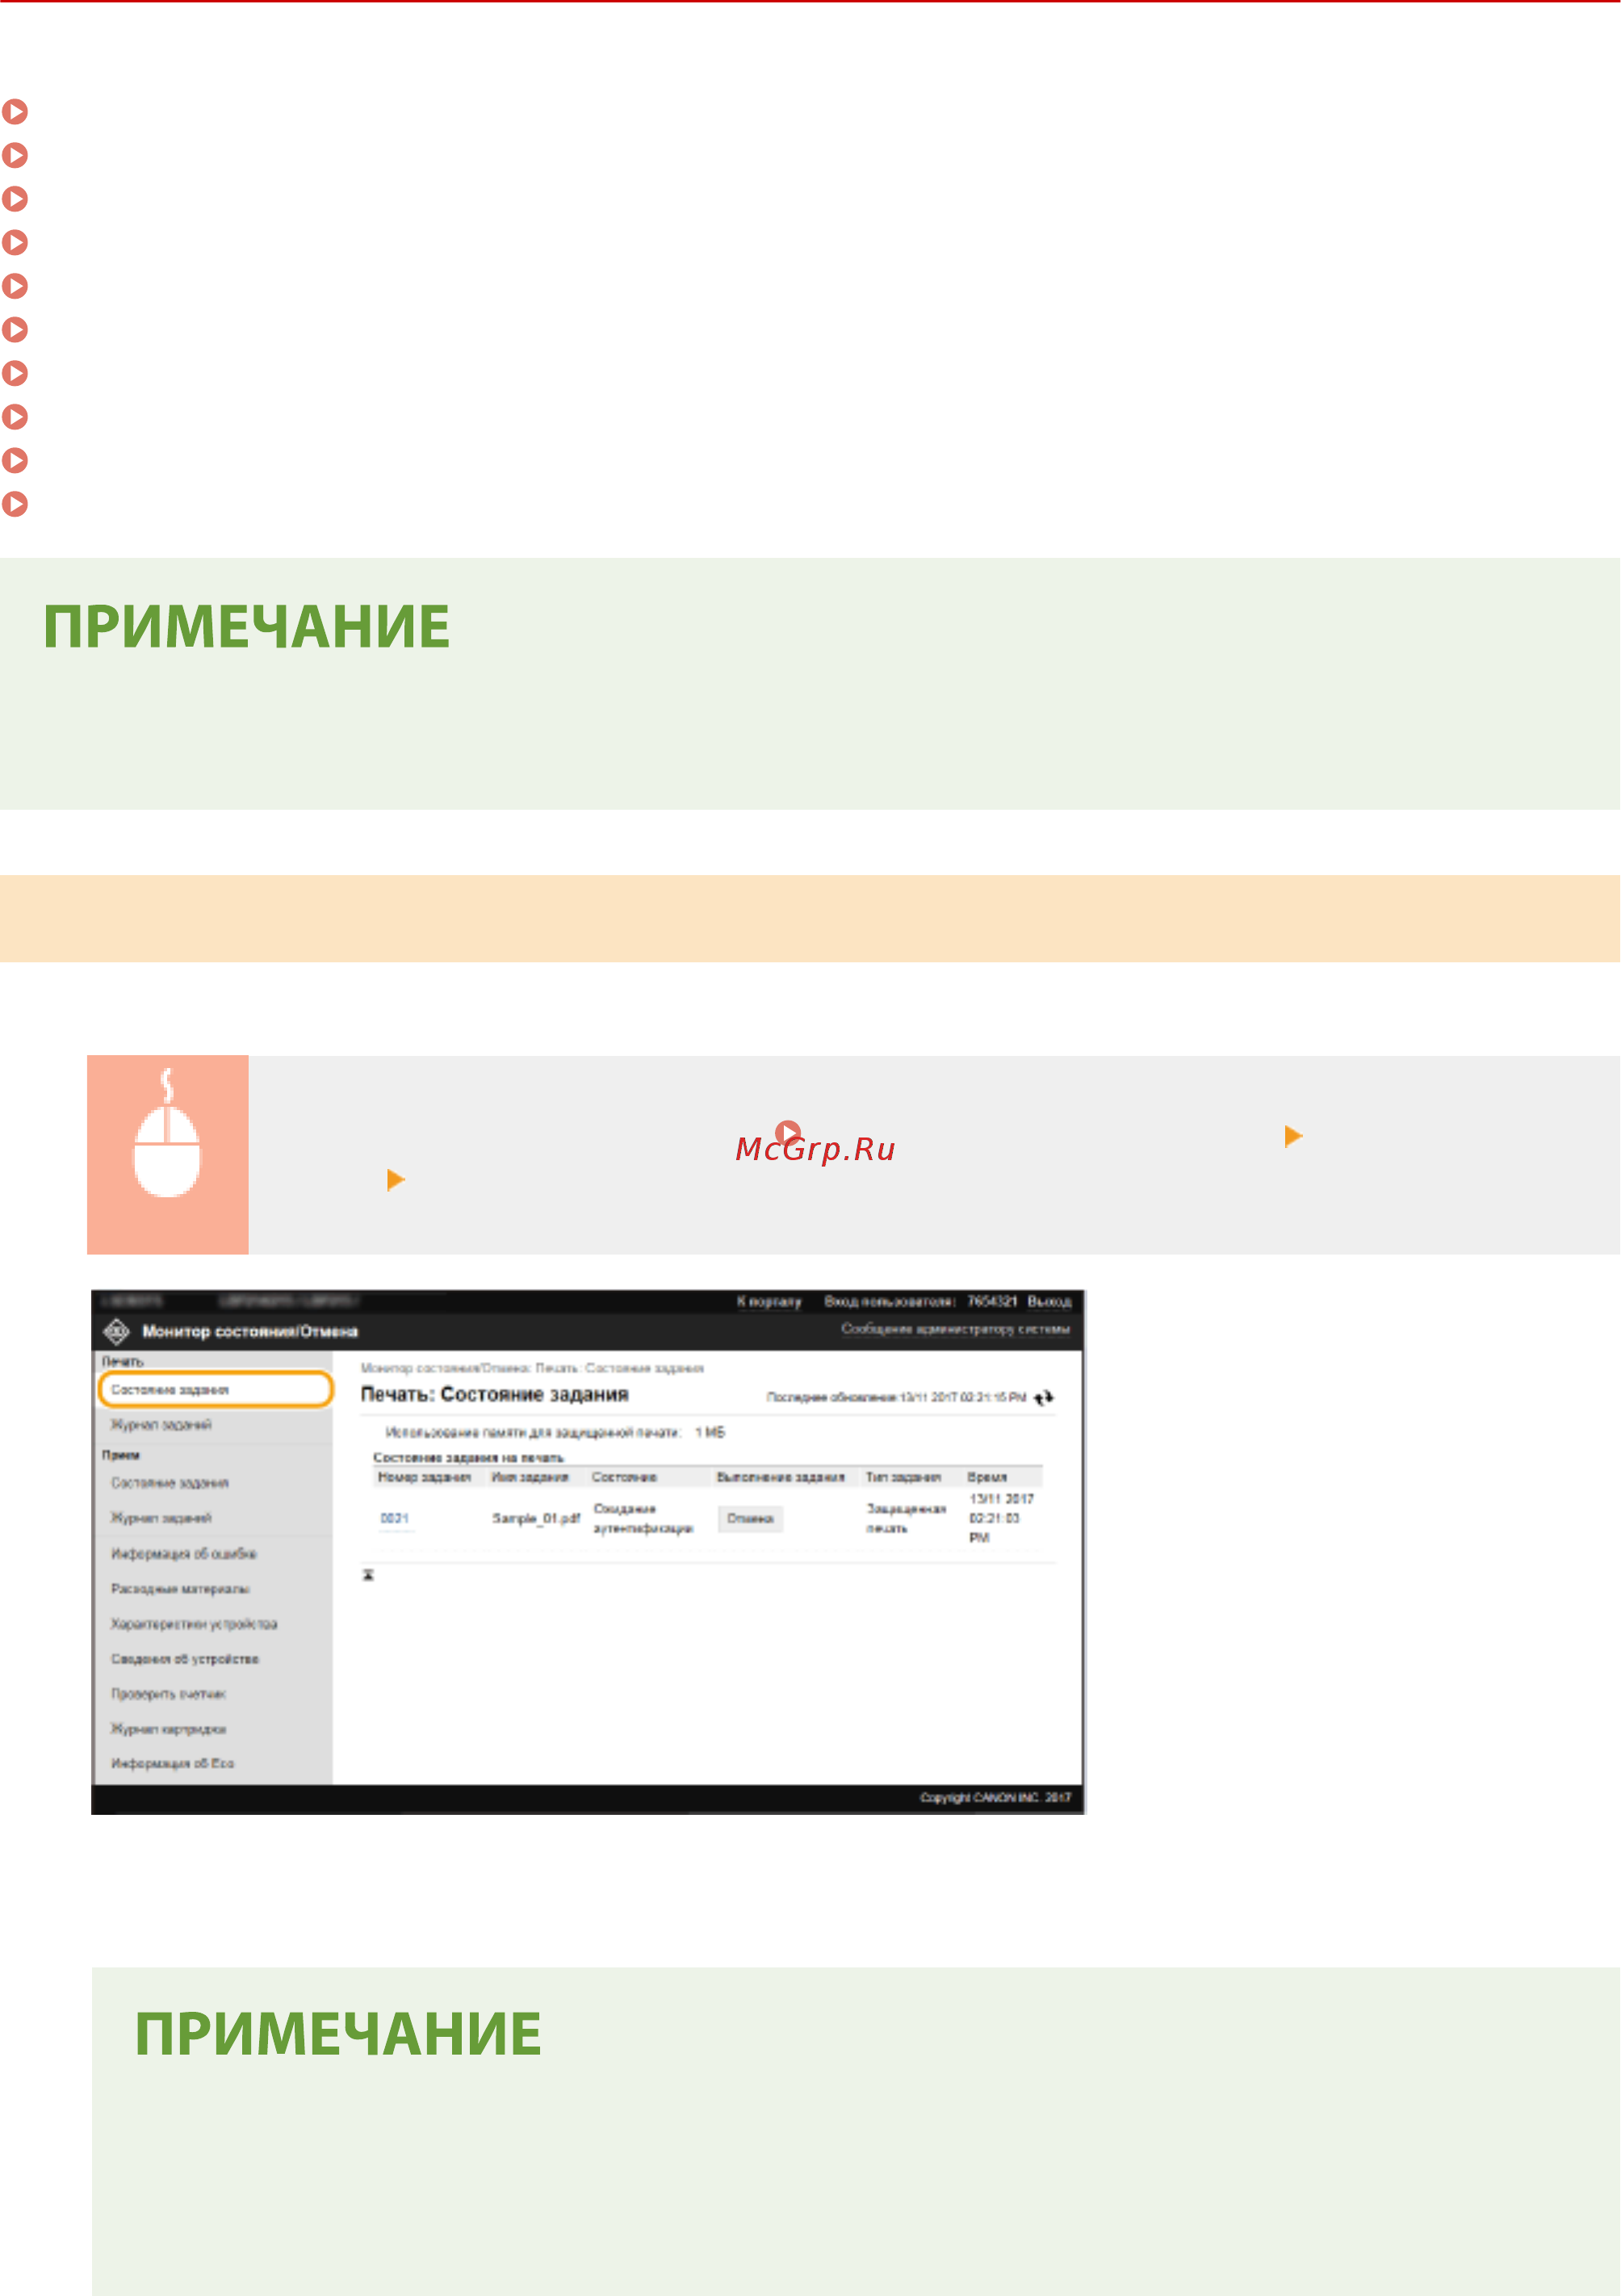Click the refresh icon beside last update time
Viewport: 1621px width, 2296px height.
click(x=1043, y=1397)
